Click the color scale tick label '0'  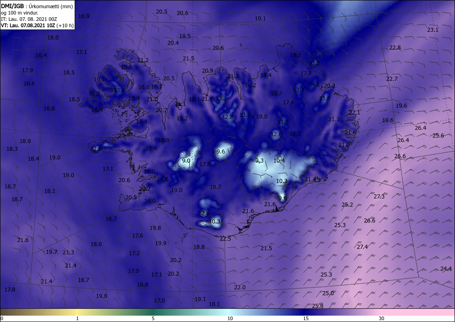coord(2,318)
